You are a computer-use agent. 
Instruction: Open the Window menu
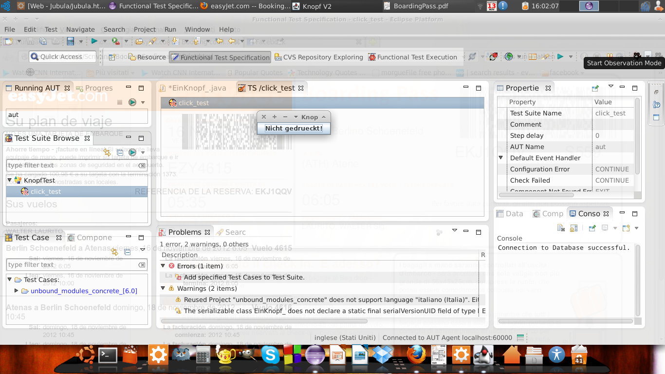point(197,29)
